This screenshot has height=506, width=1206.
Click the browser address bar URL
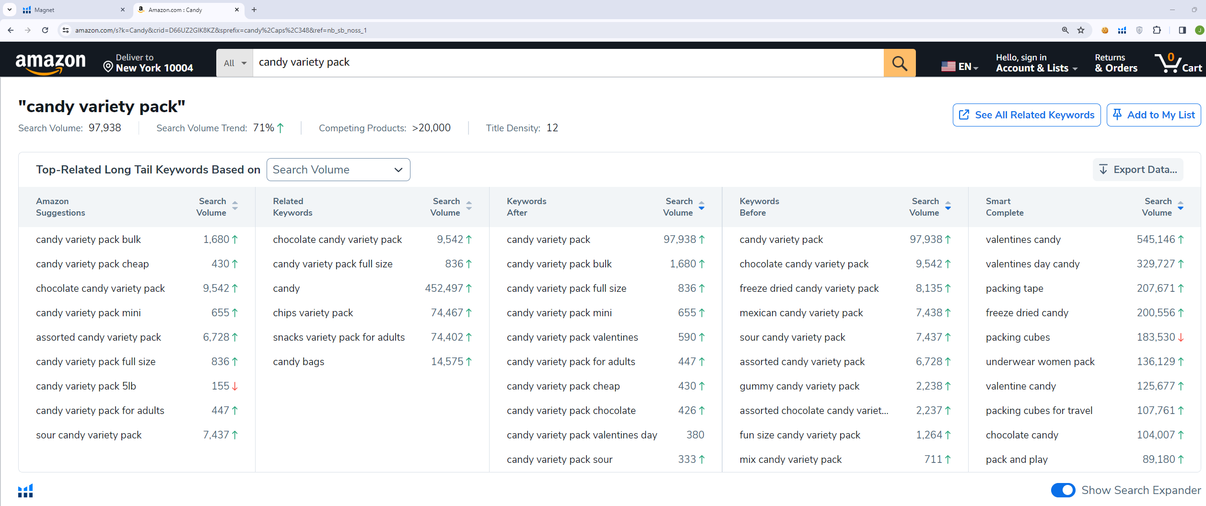coord(221,30)
